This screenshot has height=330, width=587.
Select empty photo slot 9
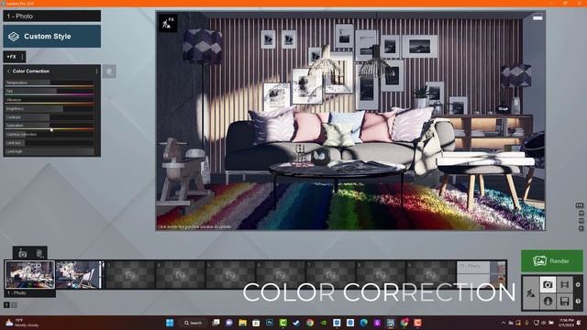(431, 275)
